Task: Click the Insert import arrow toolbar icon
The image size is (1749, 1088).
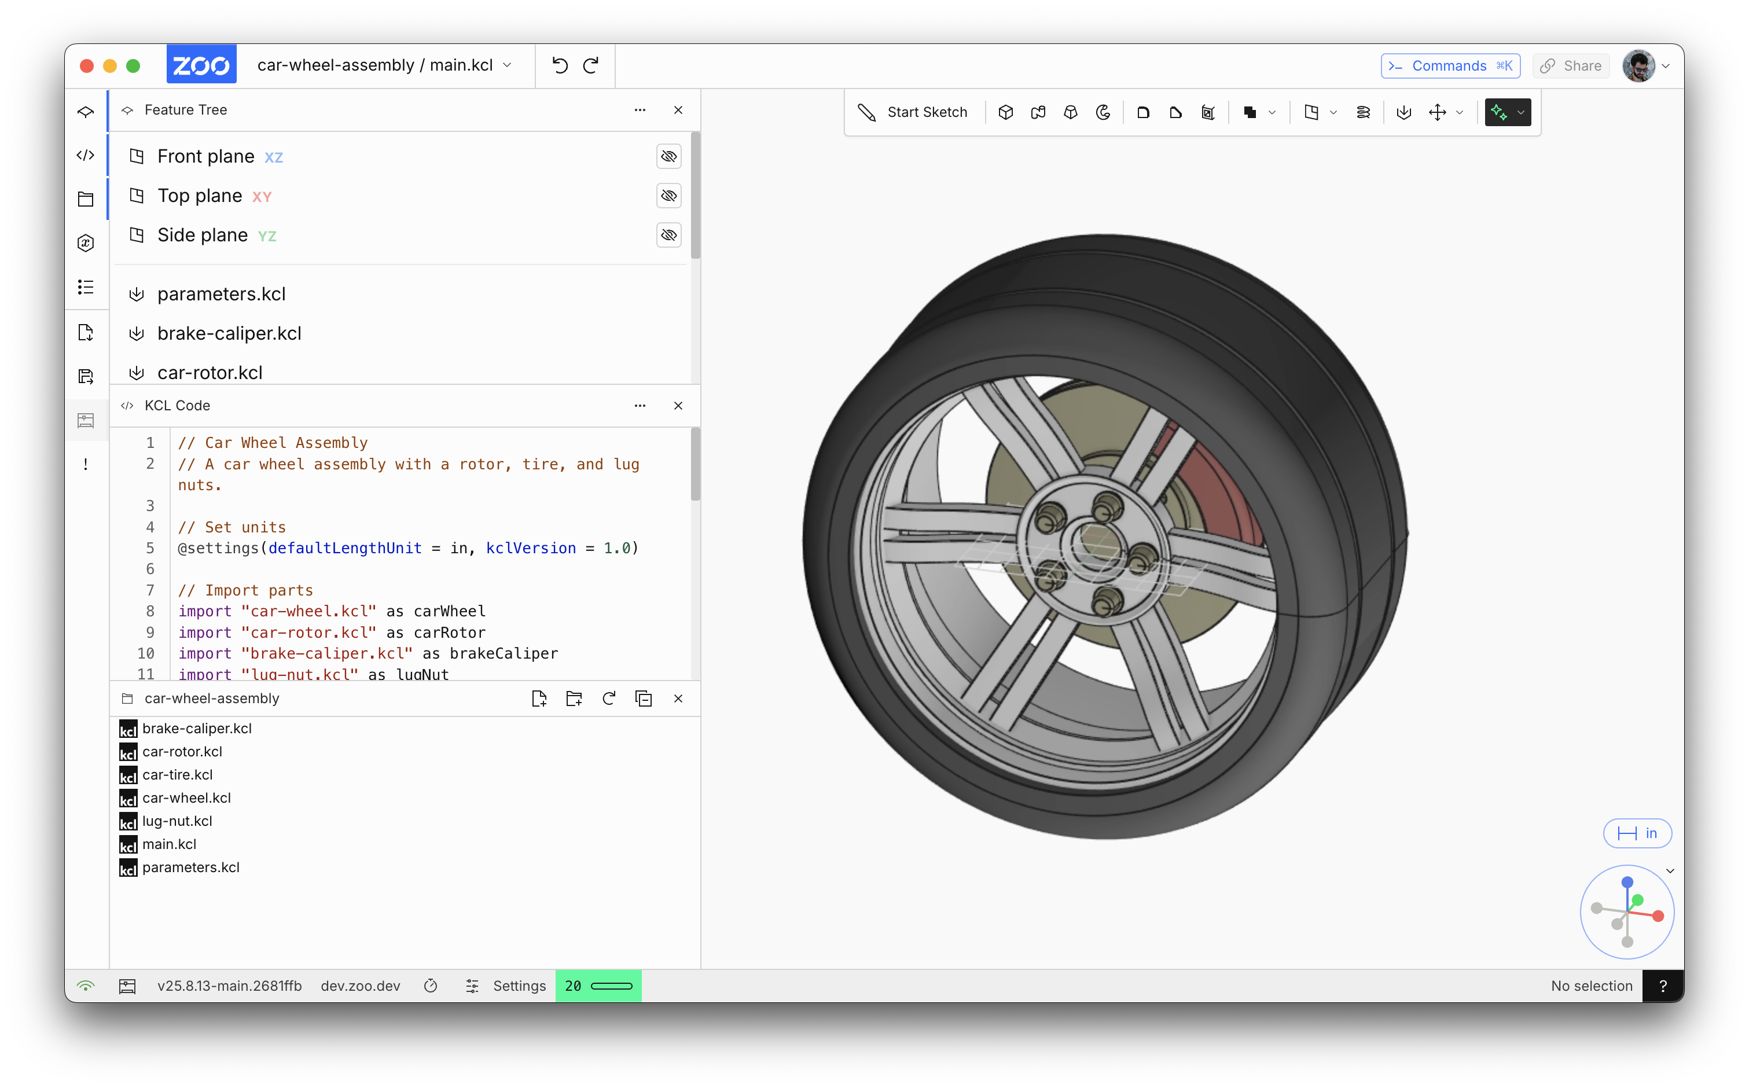Action: [1403, 112]
